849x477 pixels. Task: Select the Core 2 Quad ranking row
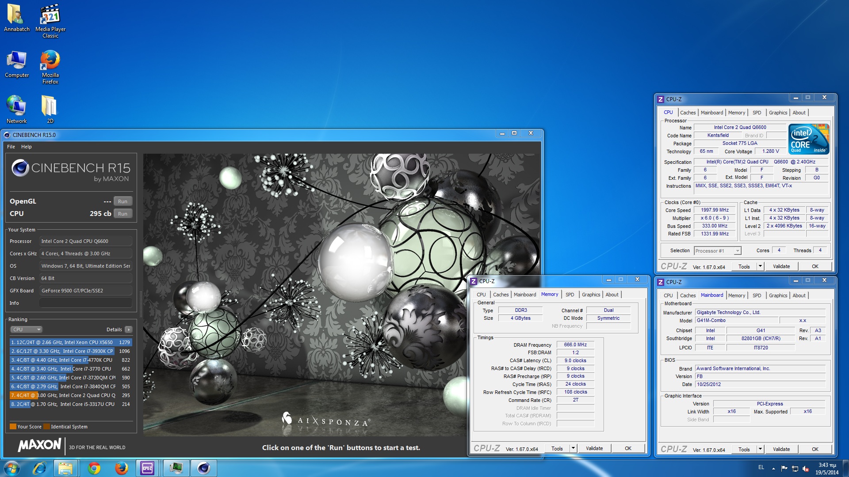tap(71, 395)
